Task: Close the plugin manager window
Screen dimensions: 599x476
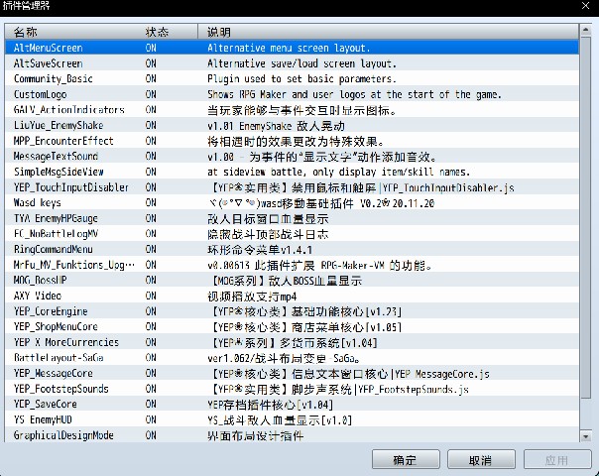Action: pyautogui.click(x=586, y=5)
